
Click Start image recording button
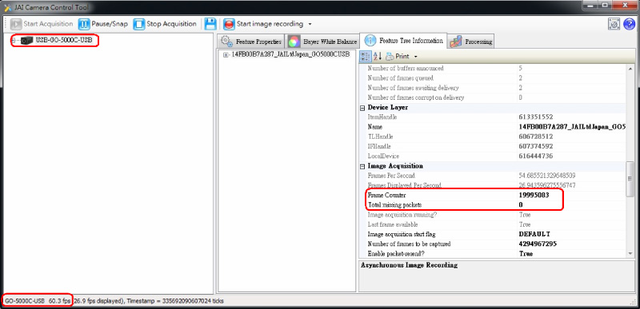point(263,24)
